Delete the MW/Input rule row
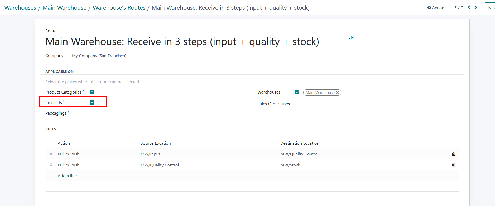 click(x=453, y=154)
